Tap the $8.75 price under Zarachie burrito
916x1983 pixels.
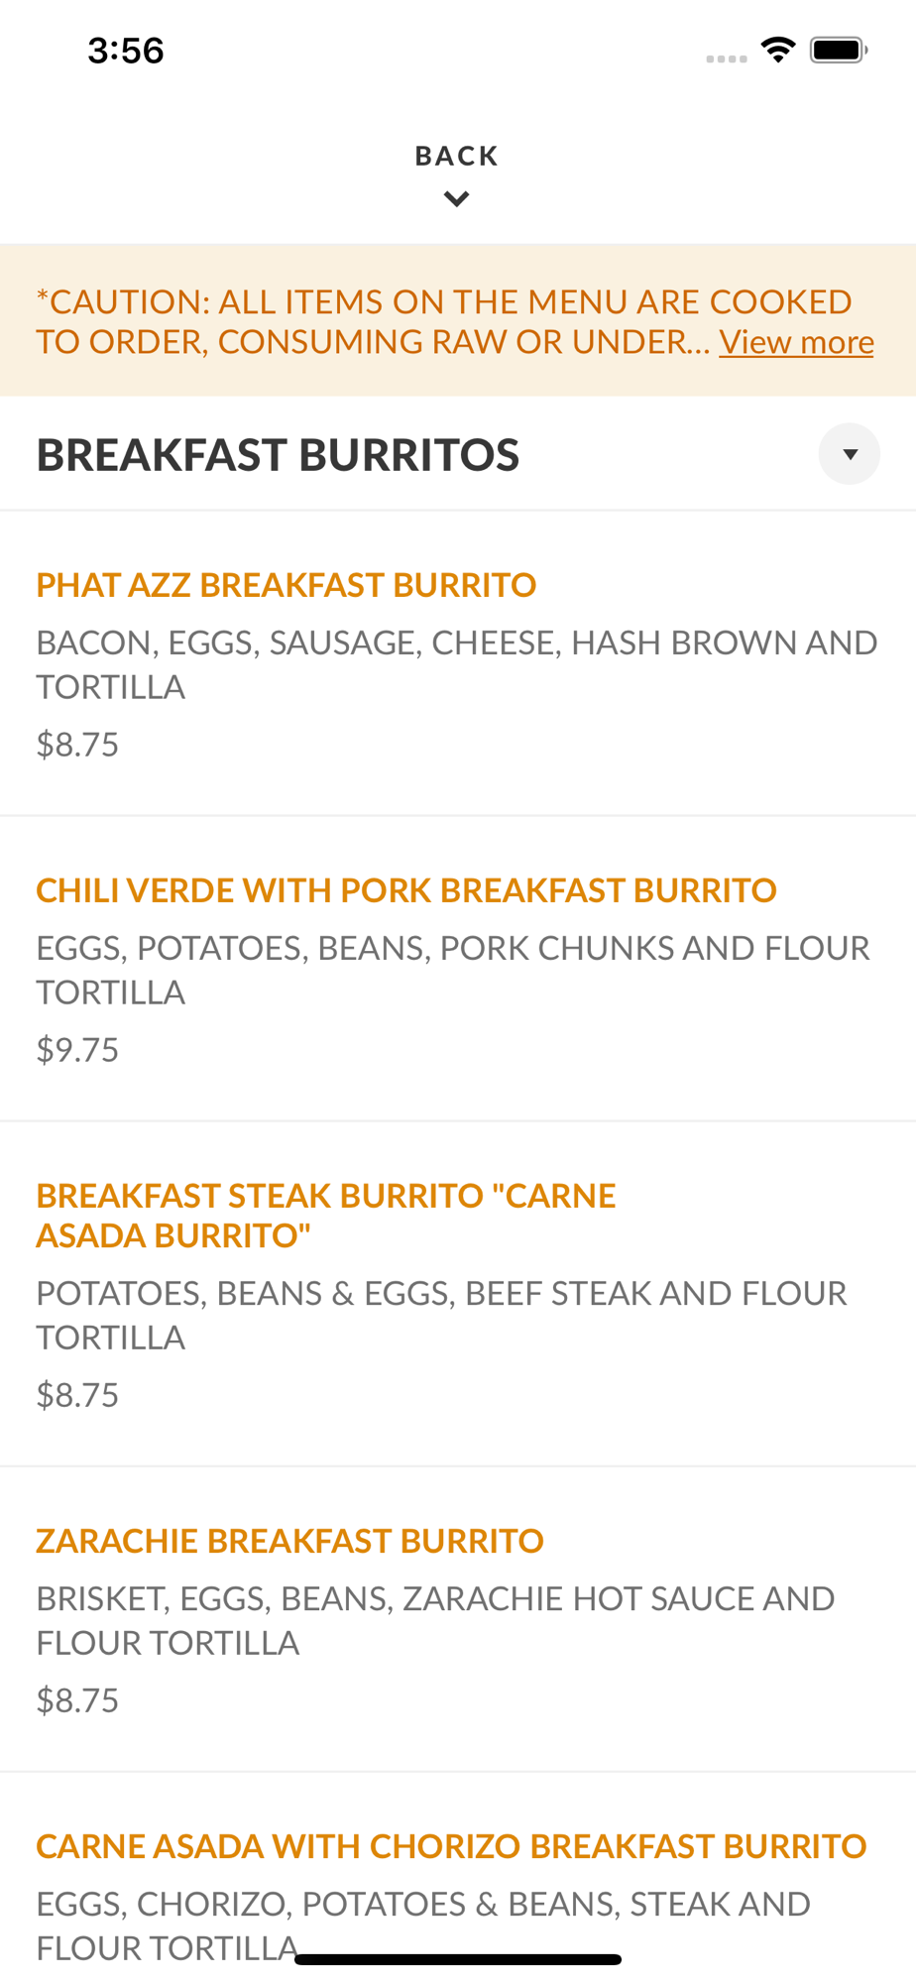click(x=77, y=1699)
